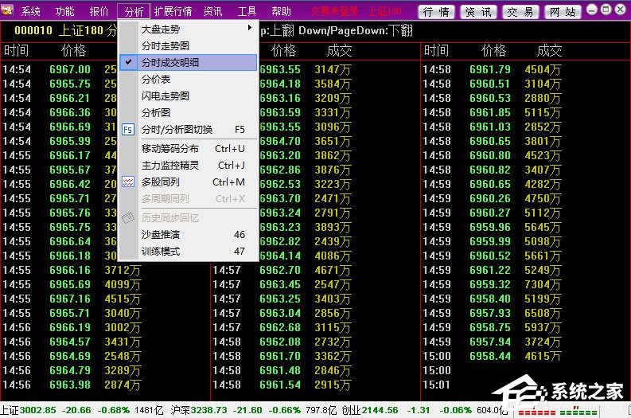Viewport: 631px width, 418px height.
Task: Click the red-green dashed indicator in status bar
Action: tap(557, 412)
